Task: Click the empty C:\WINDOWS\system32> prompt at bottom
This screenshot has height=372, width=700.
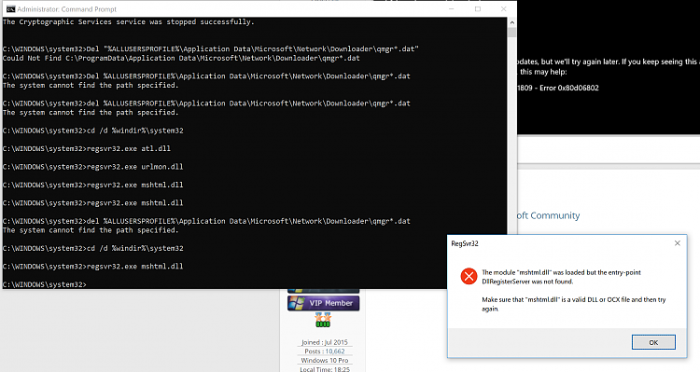Action: [x=45, y=284]
